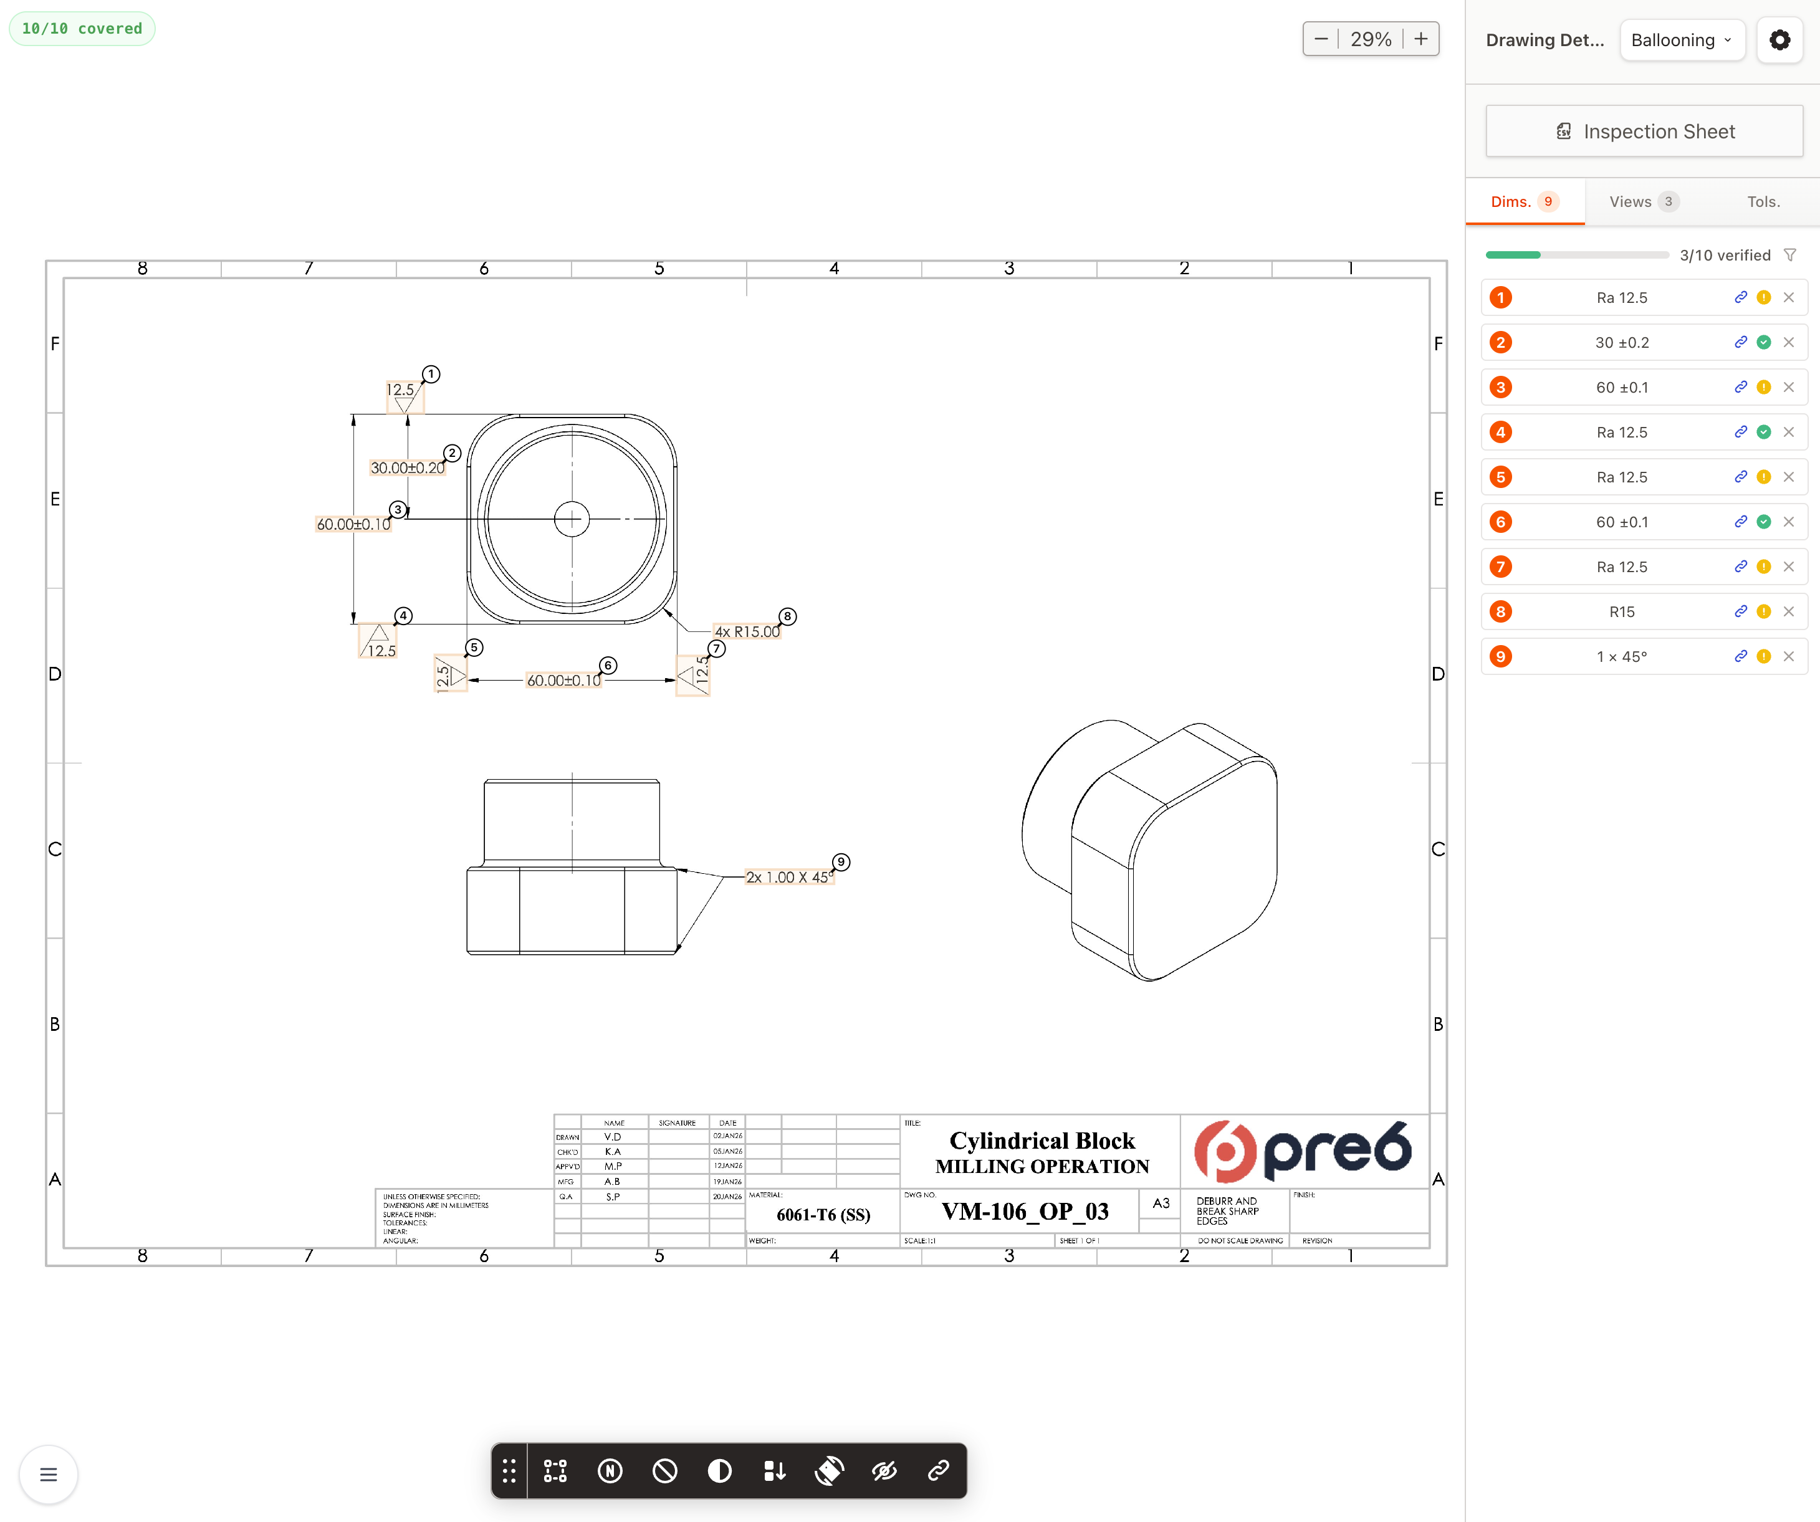Click the rotate drawing icon in toolbar
Screen dimensions: 1820x1522
point(830,1471)
